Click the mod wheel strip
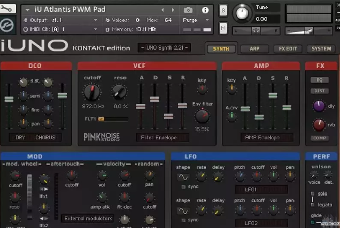The image size is (340, 228). (29, 196)
